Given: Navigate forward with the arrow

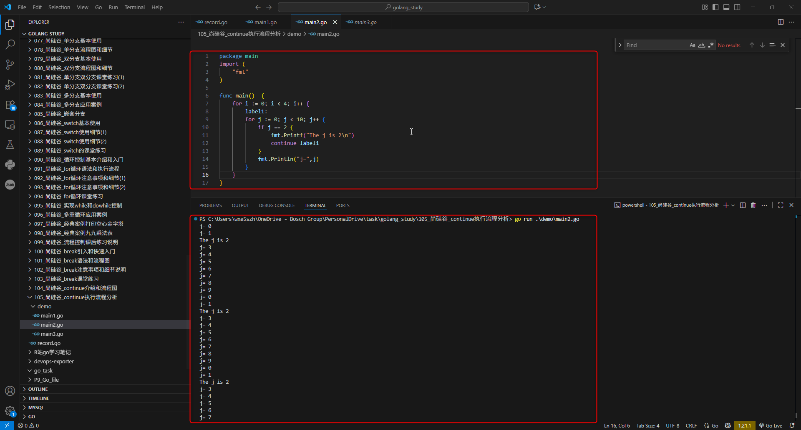Looking at the screenshot, I should pyautogui.click(x=269, y=7).
